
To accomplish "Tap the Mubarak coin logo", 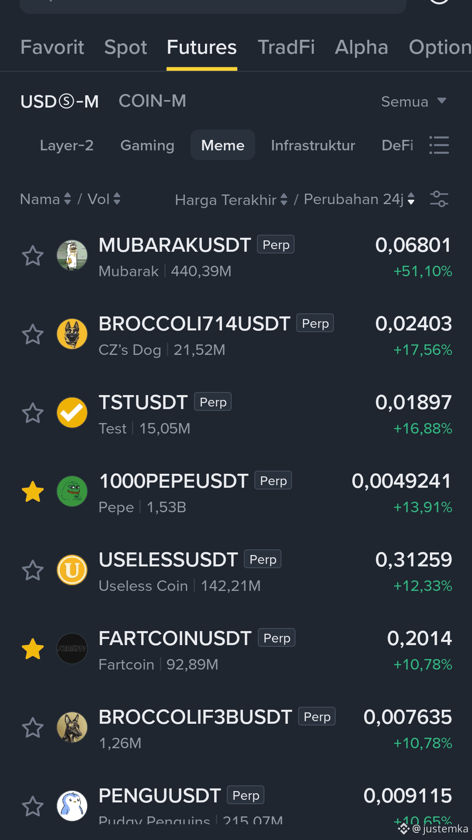I will [72, 255].
